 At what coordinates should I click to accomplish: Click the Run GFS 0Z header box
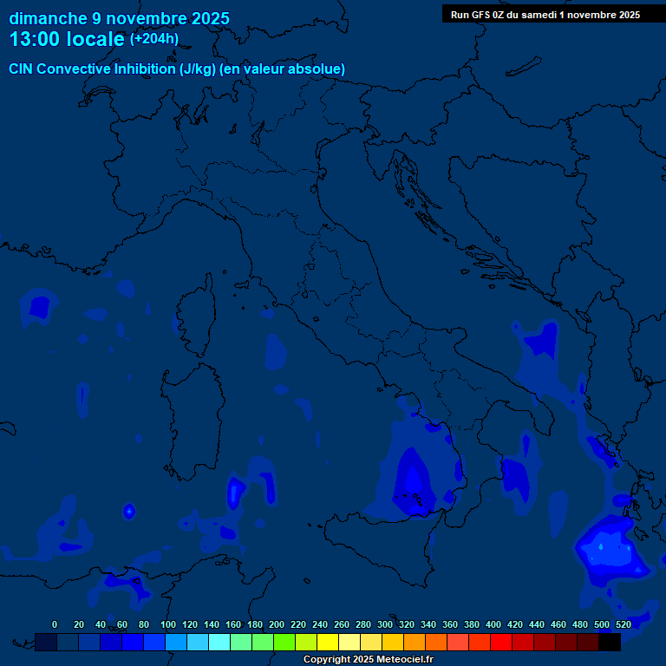pos(545,15)
